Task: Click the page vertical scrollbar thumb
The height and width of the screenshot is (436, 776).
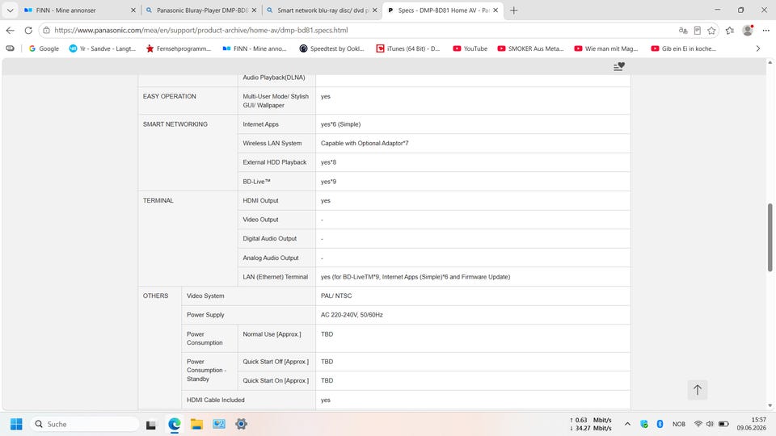Action: [770, 237]
